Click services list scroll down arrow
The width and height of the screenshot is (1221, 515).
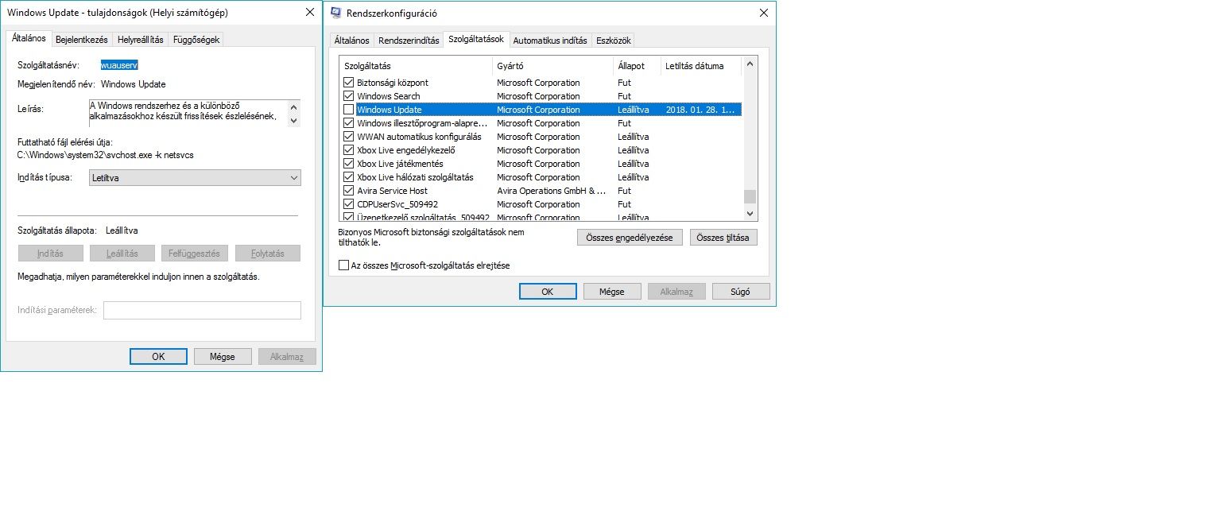[x=750, y=214]
